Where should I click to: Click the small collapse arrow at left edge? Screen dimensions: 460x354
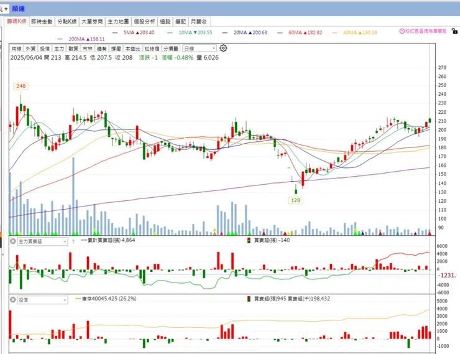click(2, 254)
